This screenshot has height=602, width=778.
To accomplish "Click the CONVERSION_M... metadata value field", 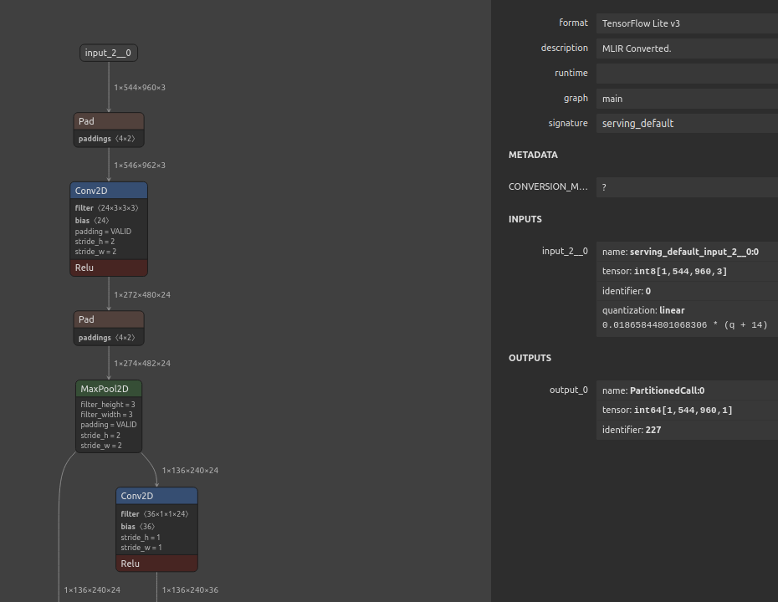I will click(x=686, y=187).
